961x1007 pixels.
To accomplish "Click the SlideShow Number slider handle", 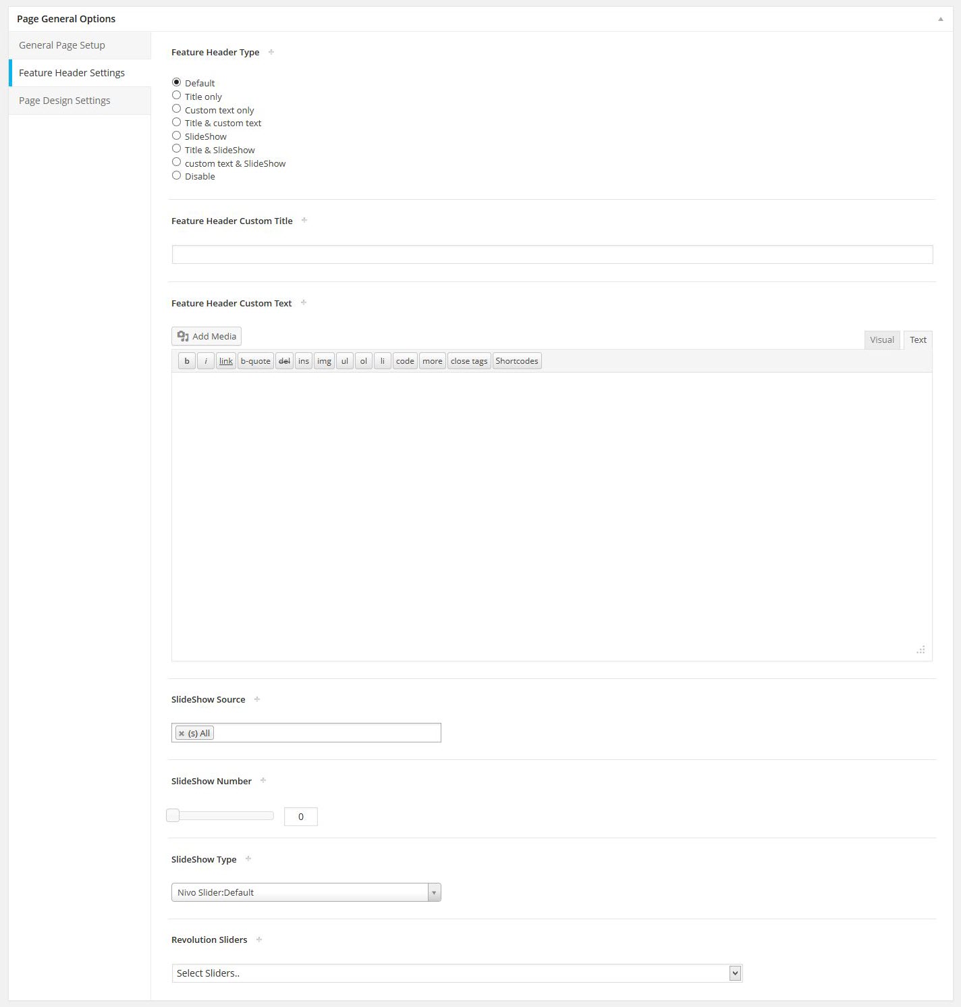I will click(x=173, y=815).
